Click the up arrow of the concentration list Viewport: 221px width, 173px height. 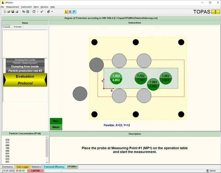click(x=47, y=137)
